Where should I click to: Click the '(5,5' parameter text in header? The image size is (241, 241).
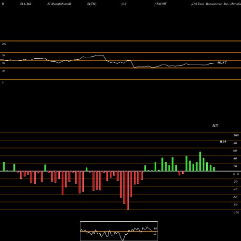click(124, 4)
